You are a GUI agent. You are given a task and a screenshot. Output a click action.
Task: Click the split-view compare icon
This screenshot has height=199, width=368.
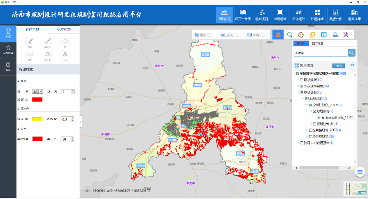pos(323,35)
